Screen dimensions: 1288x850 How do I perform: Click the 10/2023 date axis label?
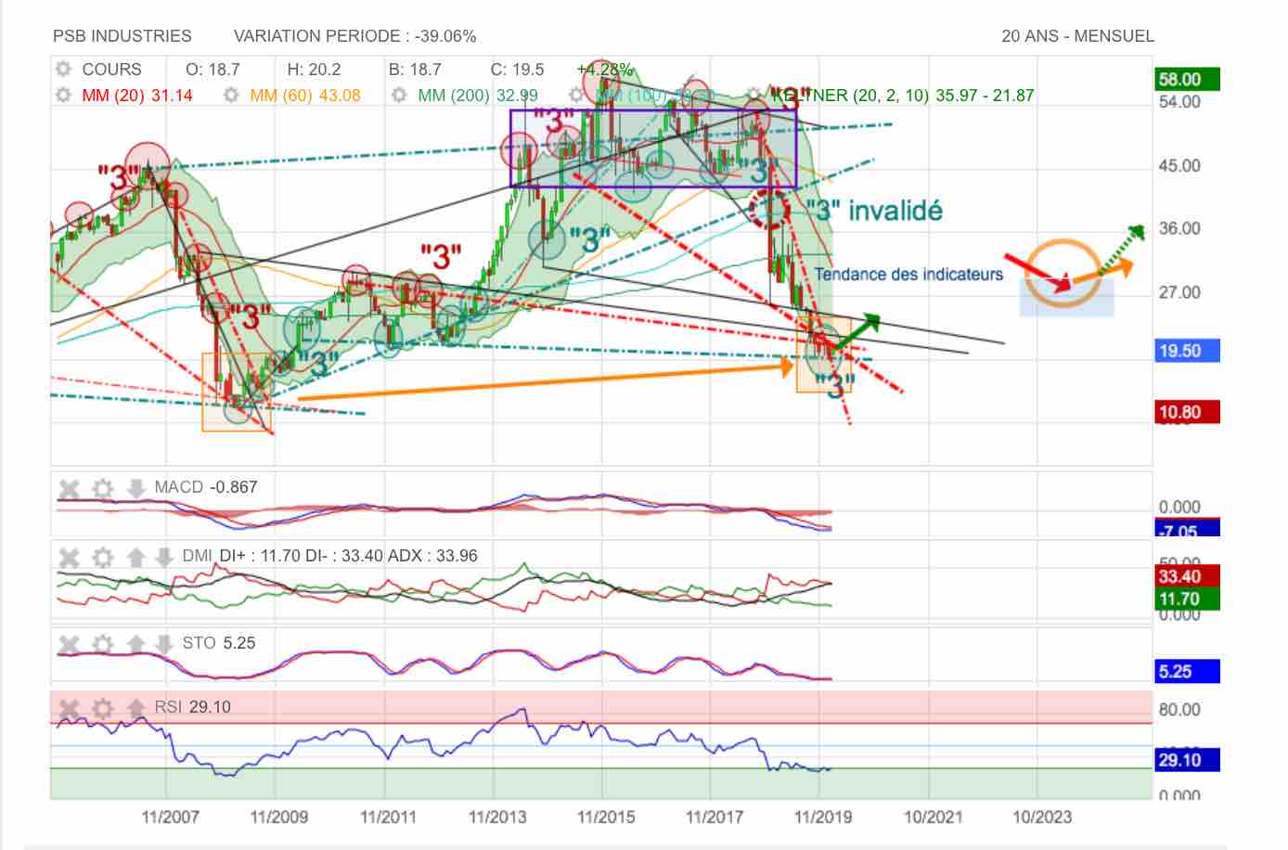pyautogui.click(x=1041, y=817)
